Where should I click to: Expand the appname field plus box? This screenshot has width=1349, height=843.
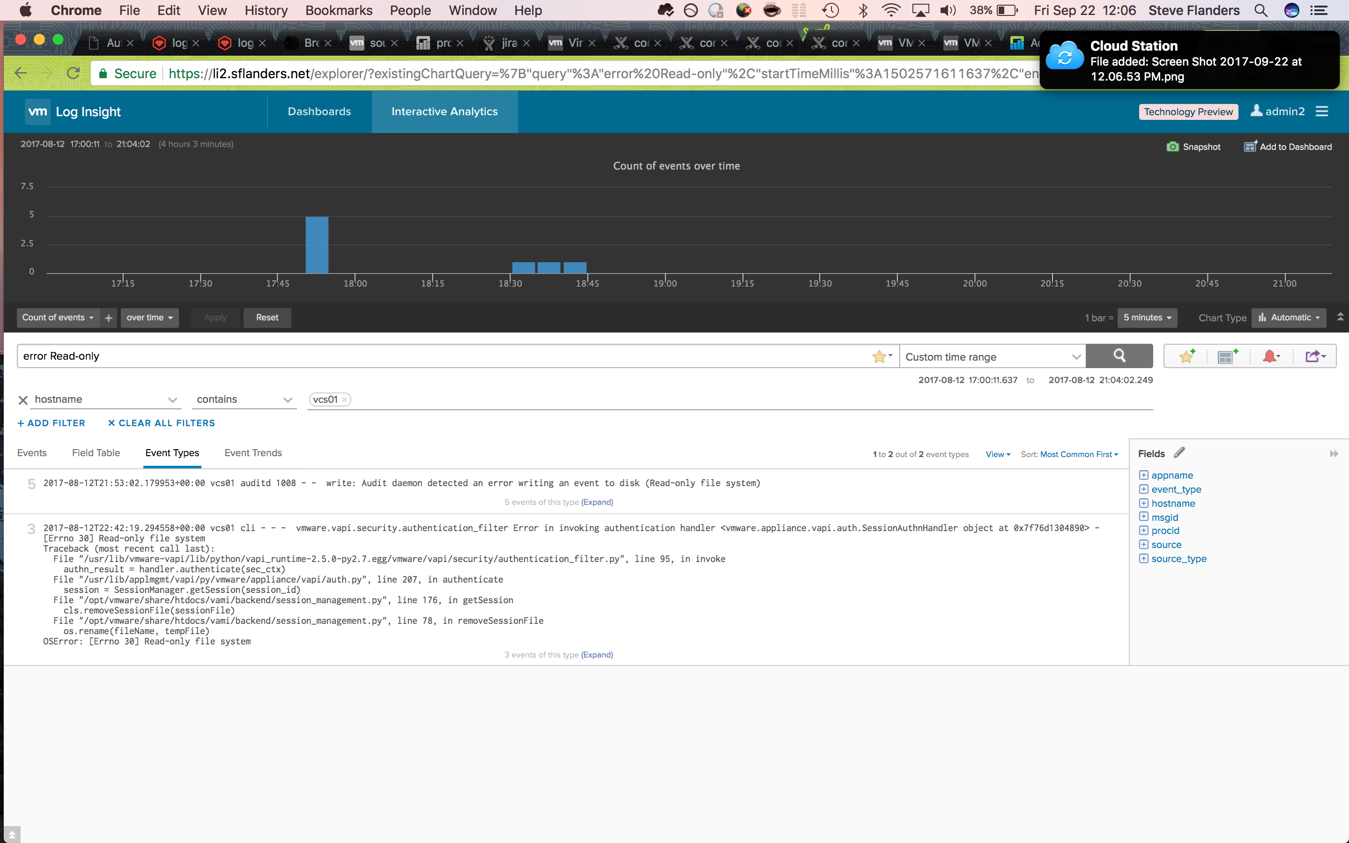[x=1143, y=475]
